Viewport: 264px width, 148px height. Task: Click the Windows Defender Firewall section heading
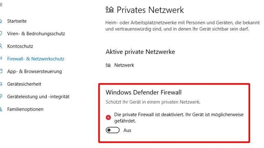(143, 92)
